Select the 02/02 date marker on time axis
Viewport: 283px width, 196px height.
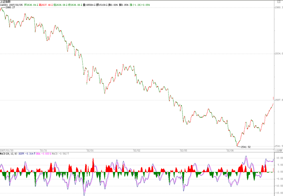click(x=137, y=150)
